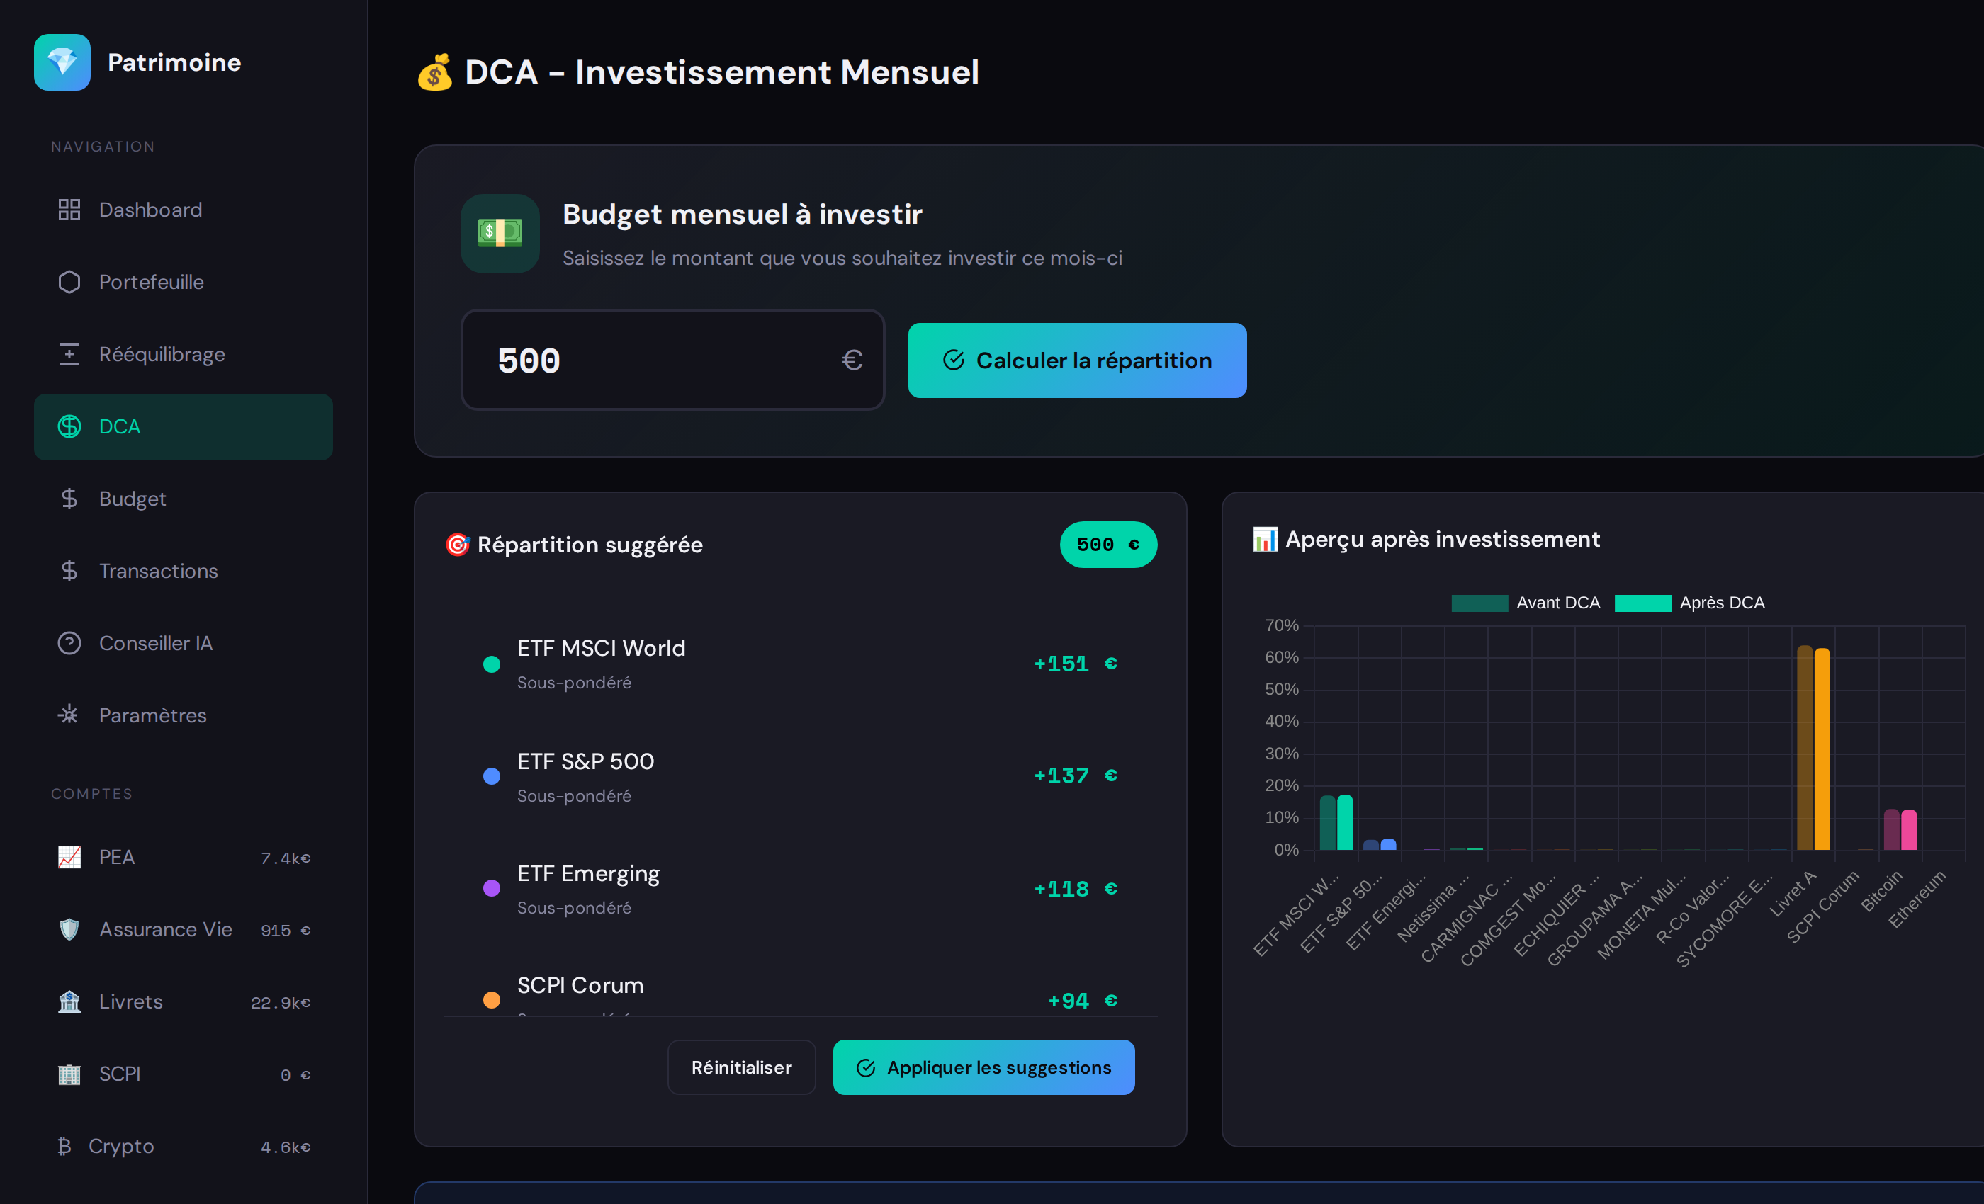Click the Livrets bank building icon

[69, 1002]
